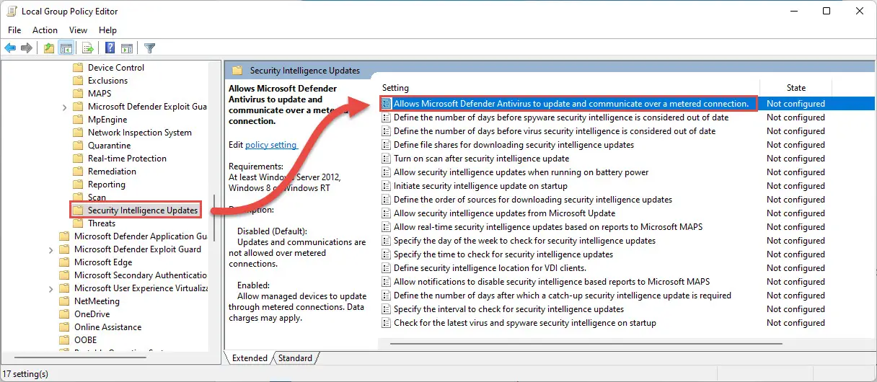The image size is (877, 382).
Task: Switch to the Extended tab
Action: (250, 358)
